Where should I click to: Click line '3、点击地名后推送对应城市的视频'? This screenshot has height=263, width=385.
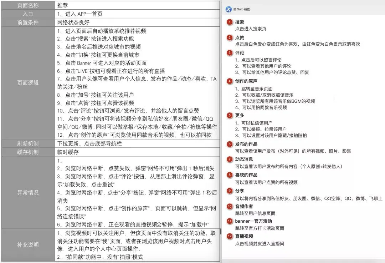pyautogui.click(x=99, y=47)
